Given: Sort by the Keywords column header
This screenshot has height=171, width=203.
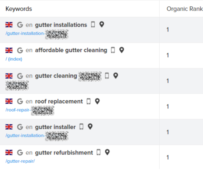Looking at the screenshot, I should pos(19,9).
